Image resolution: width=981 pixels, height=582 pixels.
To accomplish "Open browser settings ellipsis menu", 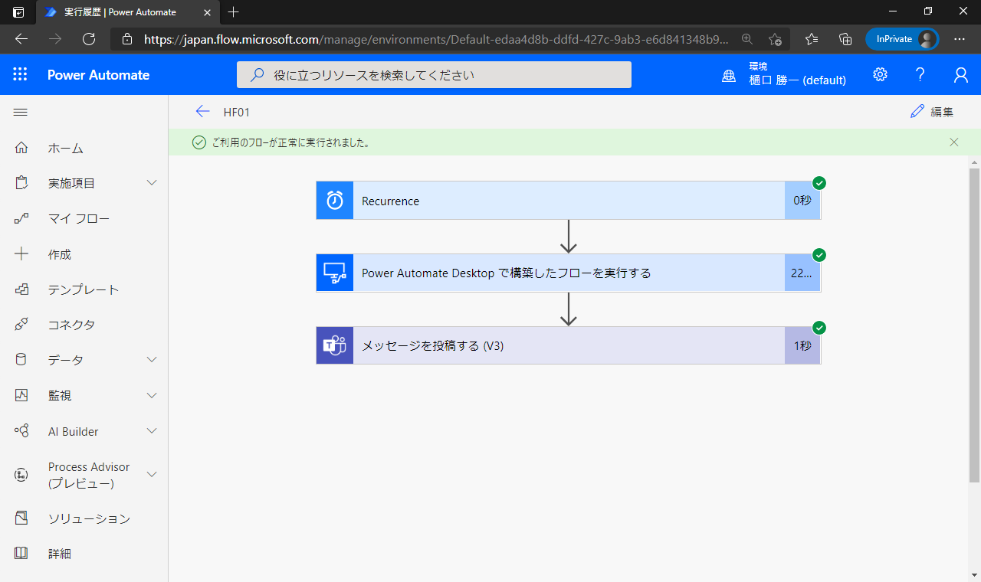I will [960, 39].
